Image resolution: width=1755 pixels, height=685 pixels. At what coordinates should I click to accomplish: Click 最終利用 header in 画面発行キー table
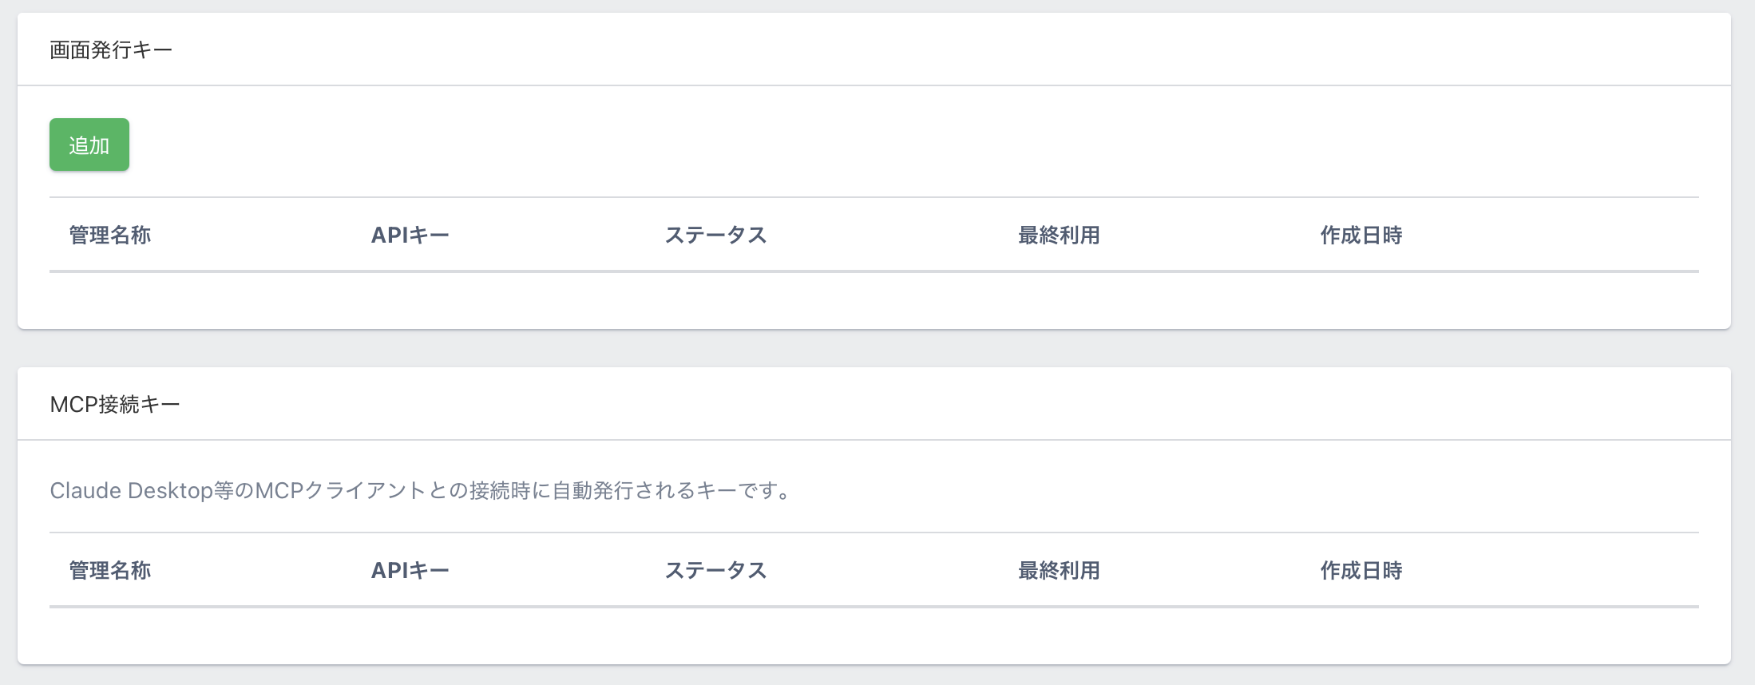point(1059,235)
